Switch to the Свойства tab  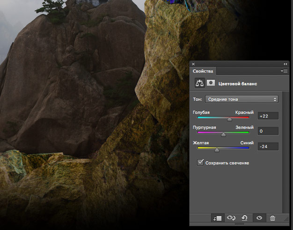click(203, 71)
